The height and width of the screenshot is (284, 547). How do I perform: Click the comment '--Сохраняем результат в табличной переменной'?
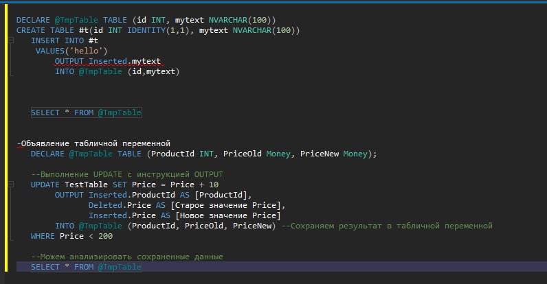(387, 226)
